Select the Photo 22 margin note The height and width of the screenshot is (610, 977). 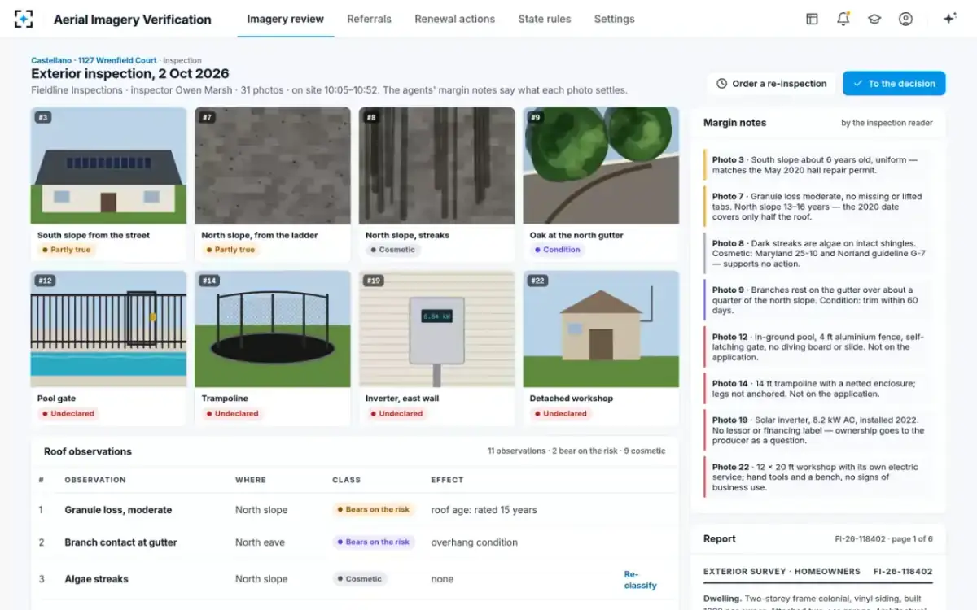pyautogui.click(x=818, y=477)
